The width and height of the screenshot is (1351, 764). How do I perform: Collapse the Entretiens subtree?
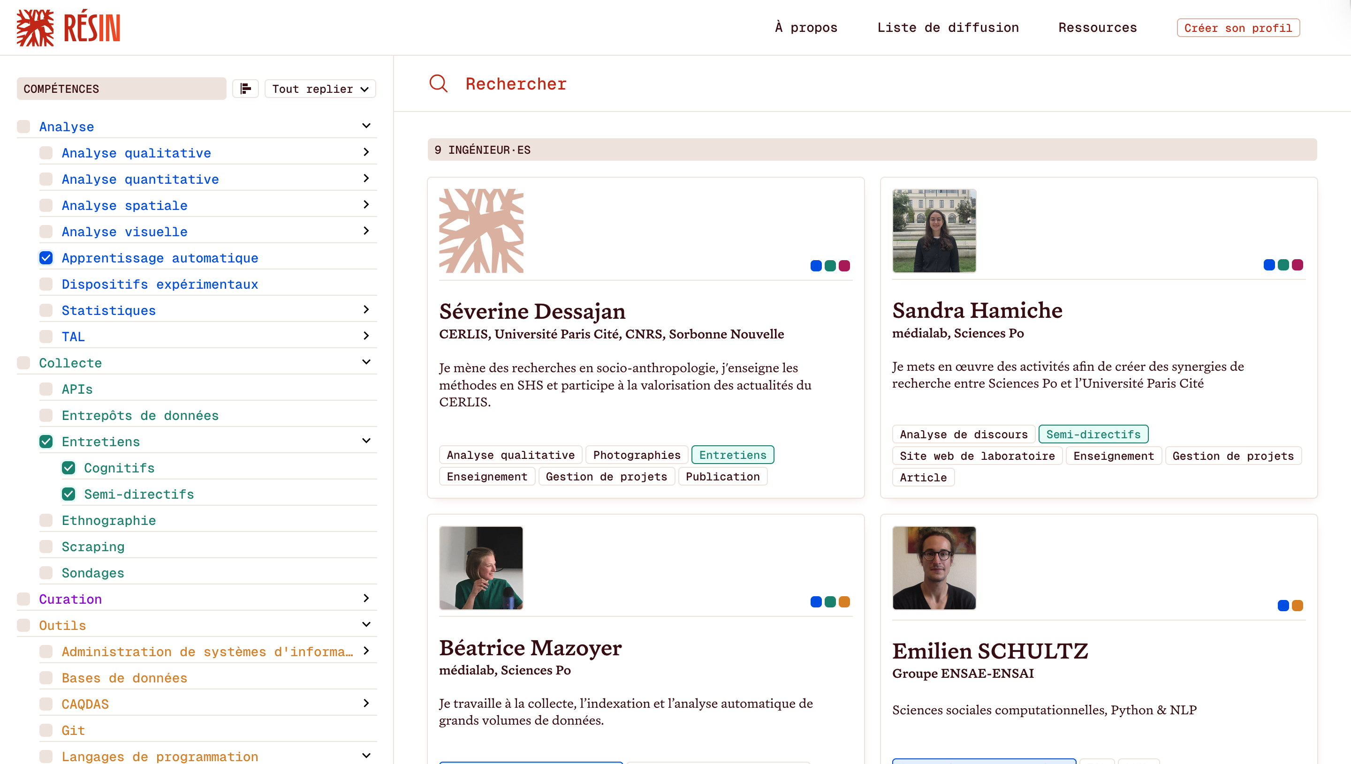point(366,441)
